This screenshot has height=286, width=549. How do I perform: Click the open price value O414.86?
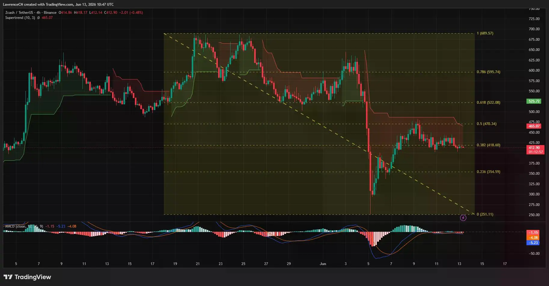click(65, 13)
